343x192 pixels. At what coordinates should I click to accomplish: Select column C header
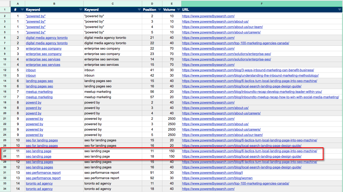(113, 4)
